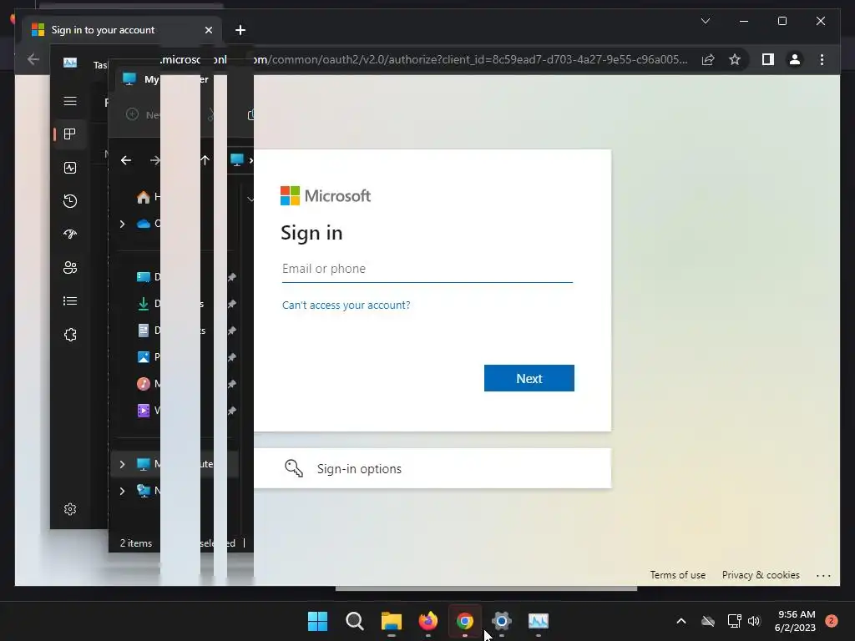This screenshot has height=641, width=855.
Task: Expand Network node in File Explorer tree
Action: (x=122, y=491)
